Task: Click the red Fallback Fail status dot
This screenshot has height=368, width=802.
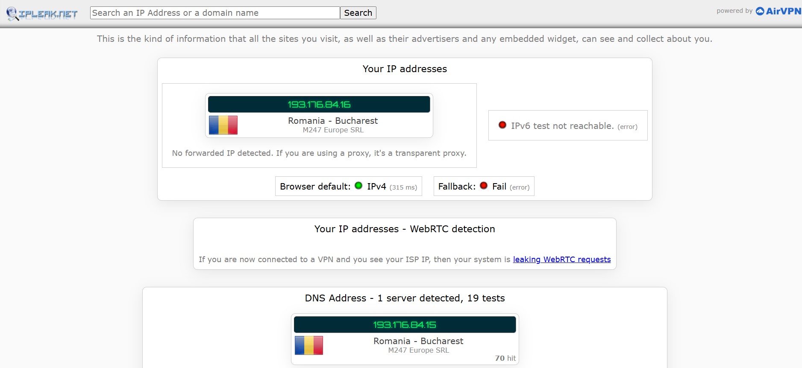Action: click(484, 186)
